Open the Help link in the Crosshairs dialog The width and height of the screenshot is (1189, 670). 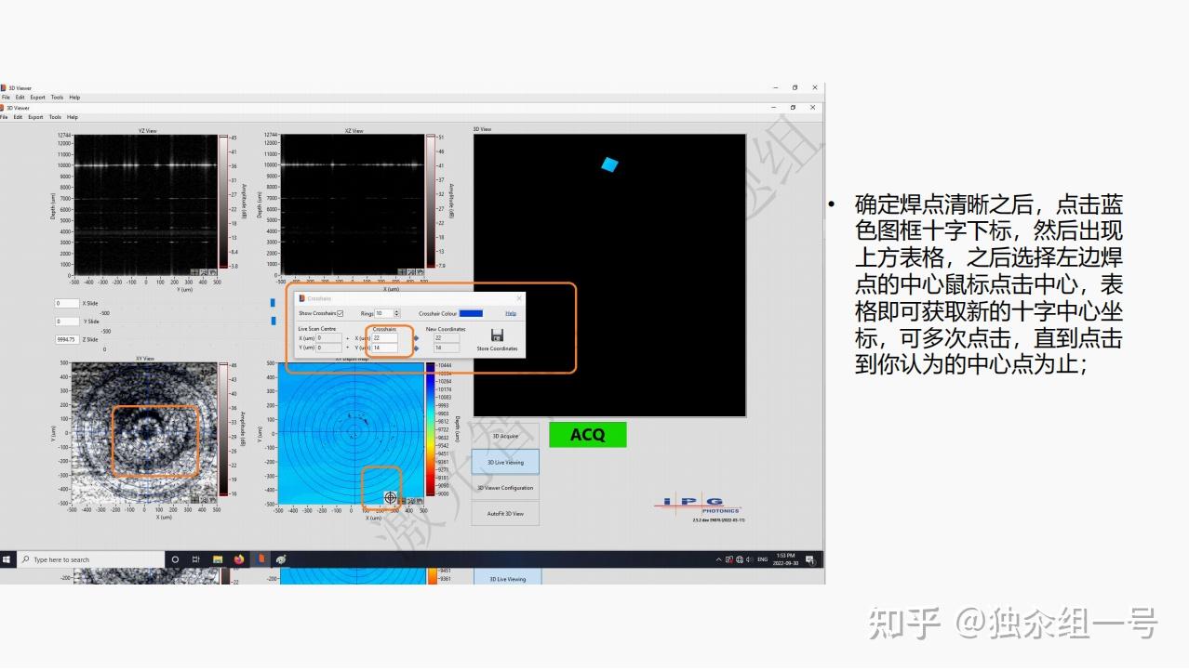tap(512, 313)
